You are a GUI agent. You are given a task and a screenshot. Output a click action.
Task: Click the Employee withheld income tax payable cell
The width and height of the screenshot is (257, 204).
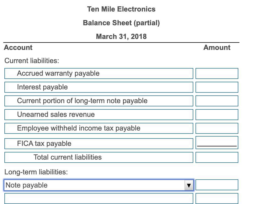click(98, 128)
